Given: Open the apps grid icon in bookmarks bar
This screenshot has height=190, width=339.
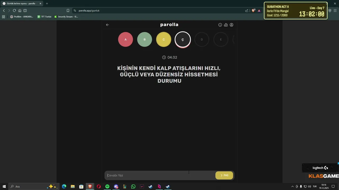Looking at the screenshot, I should [x=3, y=17].
